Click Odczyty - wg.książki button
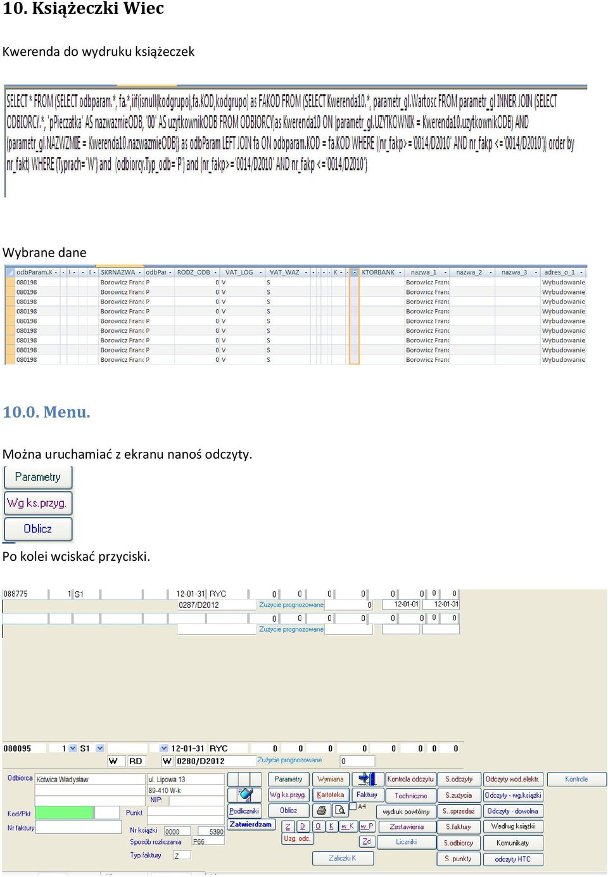Image resolution: width=608 pixels, height=877 pixels. pos(512,795)
